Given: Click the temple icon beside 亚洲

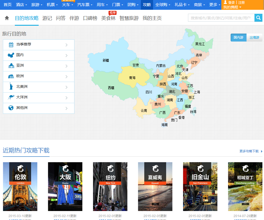Looking at the screenshot, I should pyautogui.click(x=11, y=66).
